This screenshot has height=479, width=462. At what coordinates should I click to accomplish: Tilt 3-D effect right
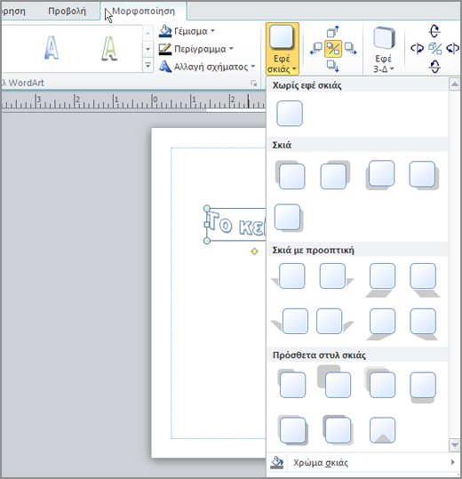coord(452,48)
